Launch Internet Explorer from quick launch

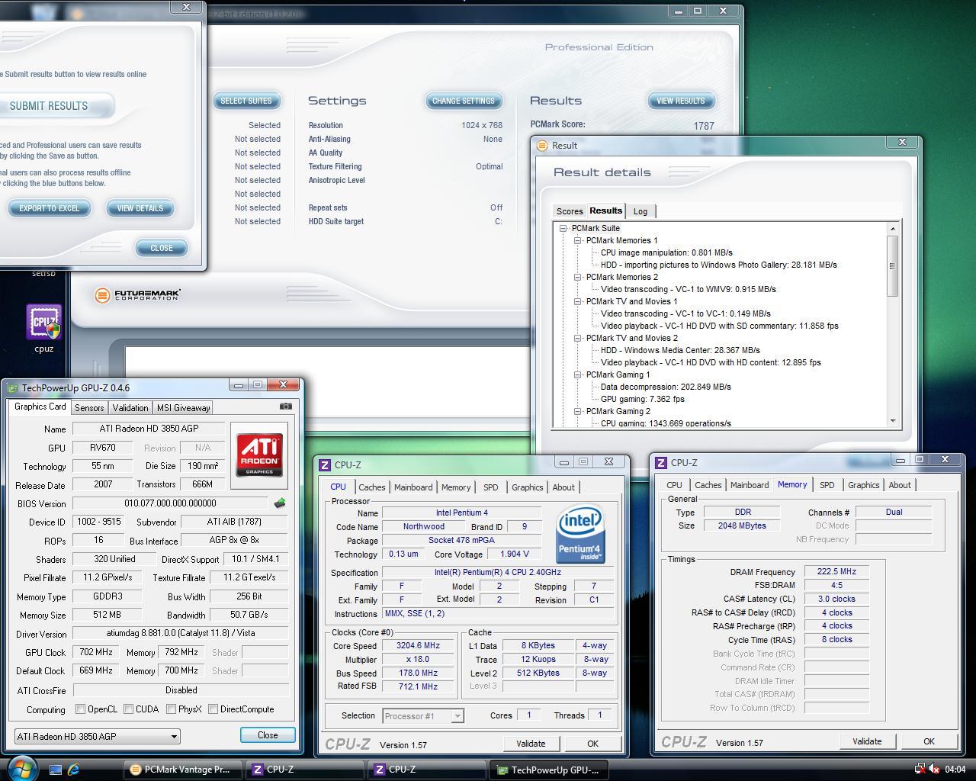pos(74,770)
